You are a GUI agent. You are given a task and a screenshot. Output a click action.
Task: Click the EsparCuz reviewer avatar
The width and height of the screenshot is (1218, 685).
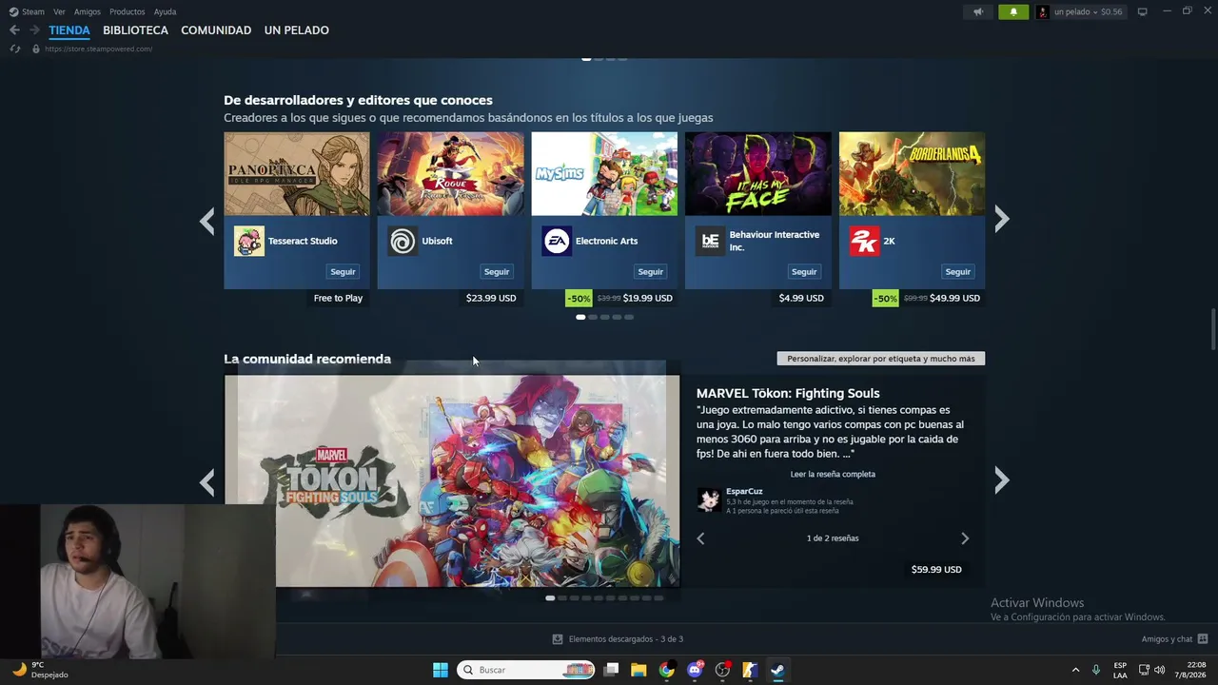pos(709,500)
